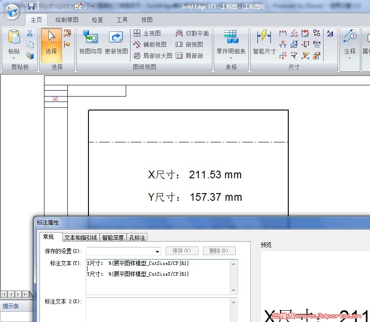Select the Cutting Plane (切割平面) tool
Image resolution: width=370 pixels, height=322 pixels.
click(x=192, y=33)
